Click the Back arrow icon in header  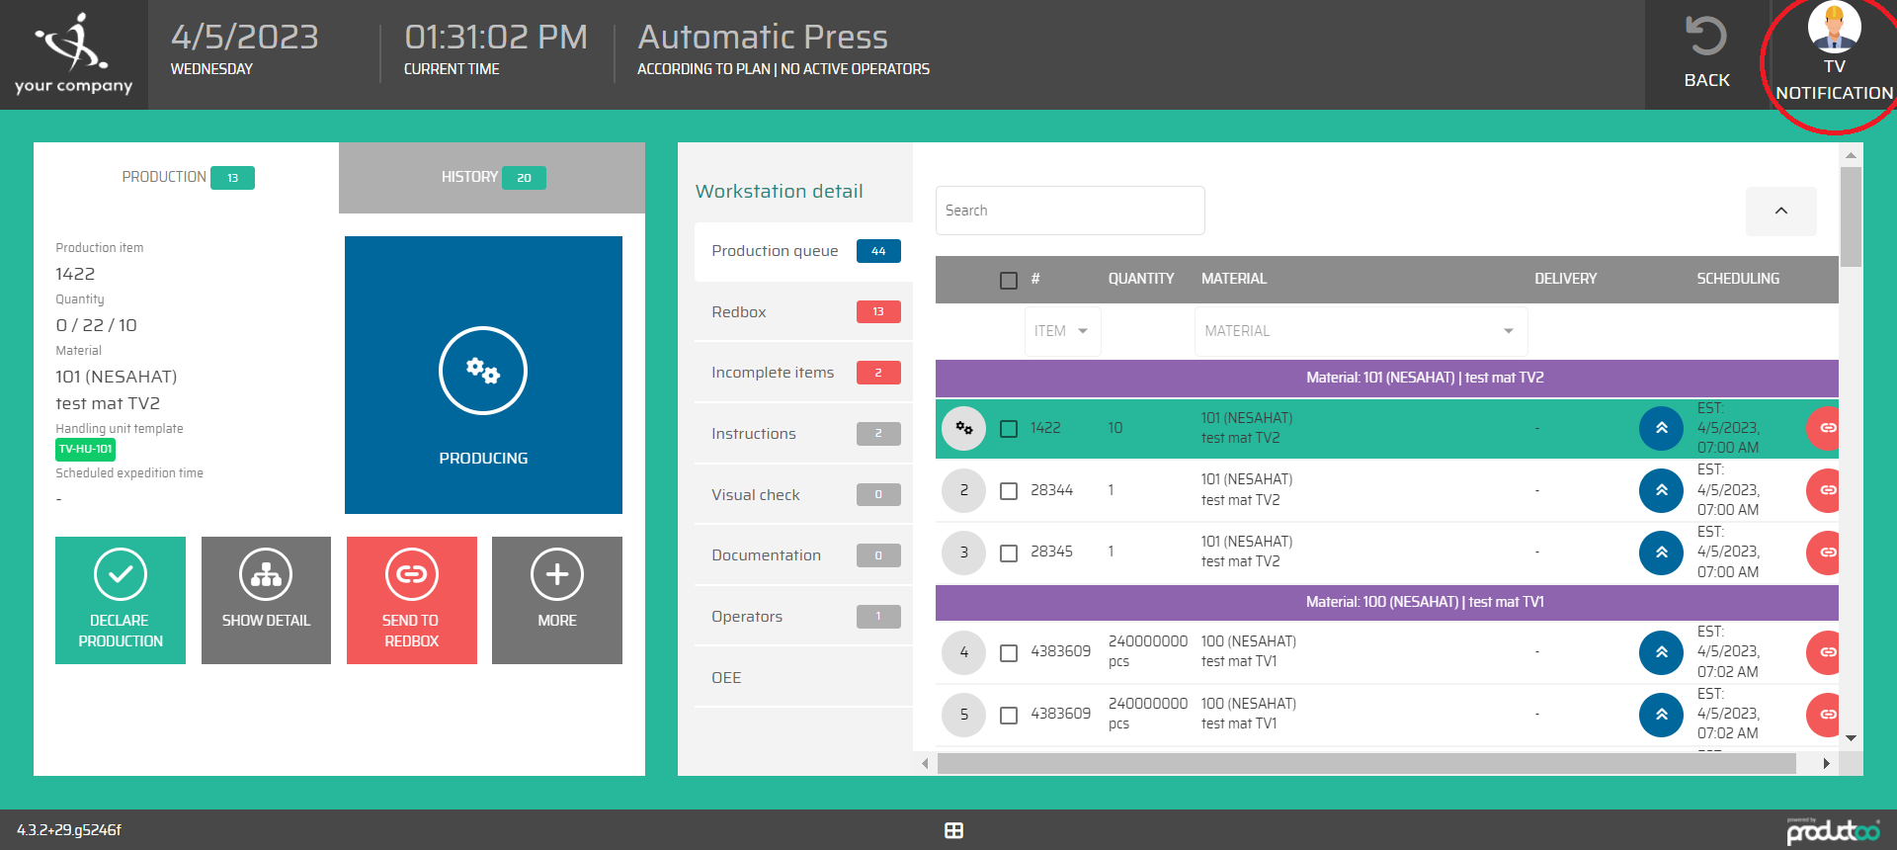pos(1705,38)
